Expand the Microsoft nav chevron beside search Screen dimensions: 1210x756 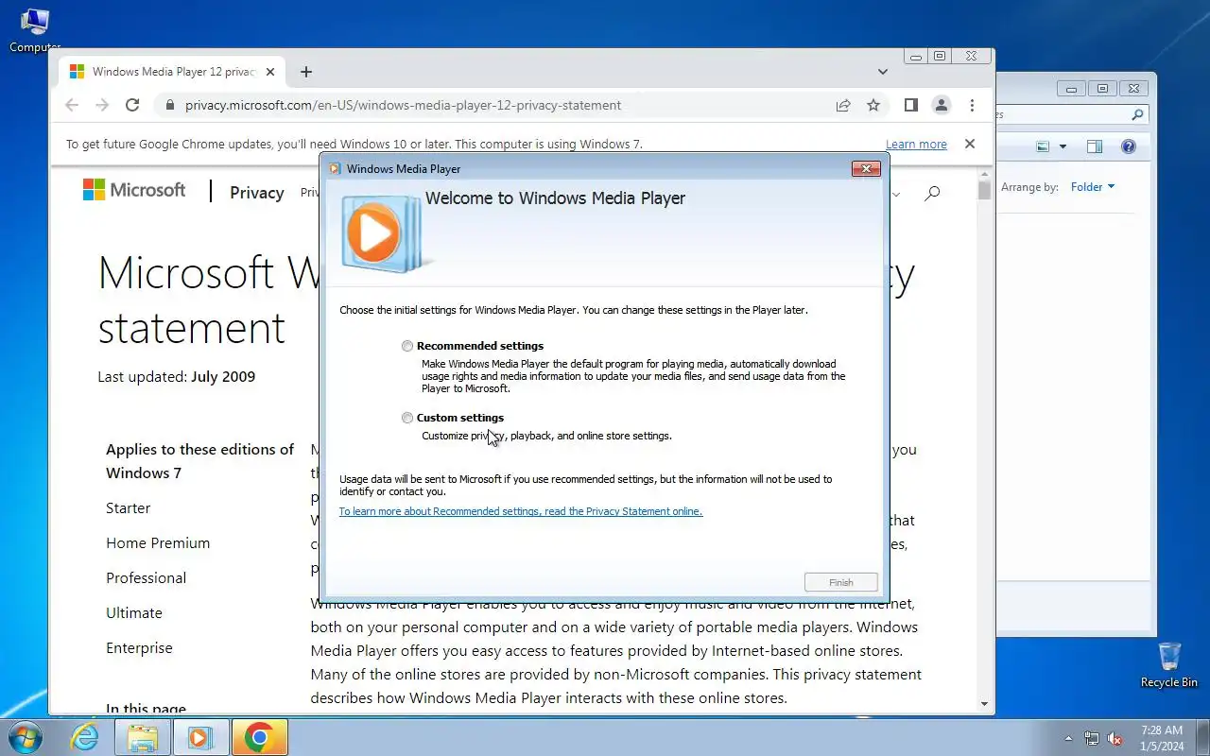pos(896,194)
